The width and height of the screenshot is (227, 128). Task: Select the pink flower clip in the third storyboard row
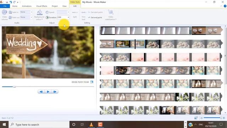pyautogui.click(x=176, y=57)
